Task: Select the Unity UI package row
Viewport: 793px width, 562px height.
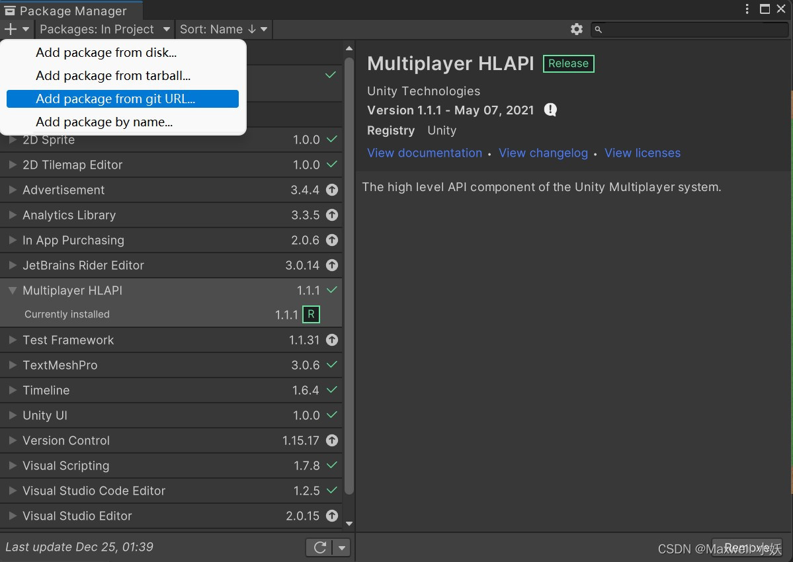Action: pyautogui.click(x=171, y=415)
